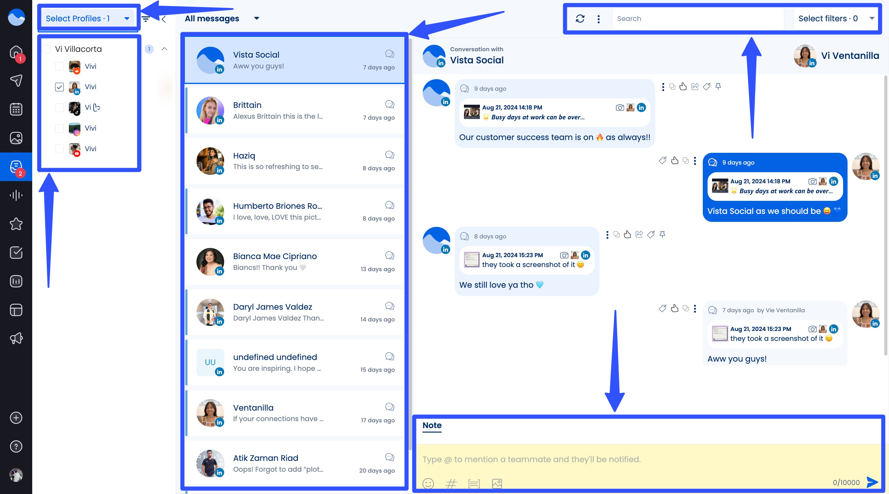The image size is (889, 494).
Task: Uncheck the selected Vivi LinkedIn profile
Action: (x=59, y=87)
